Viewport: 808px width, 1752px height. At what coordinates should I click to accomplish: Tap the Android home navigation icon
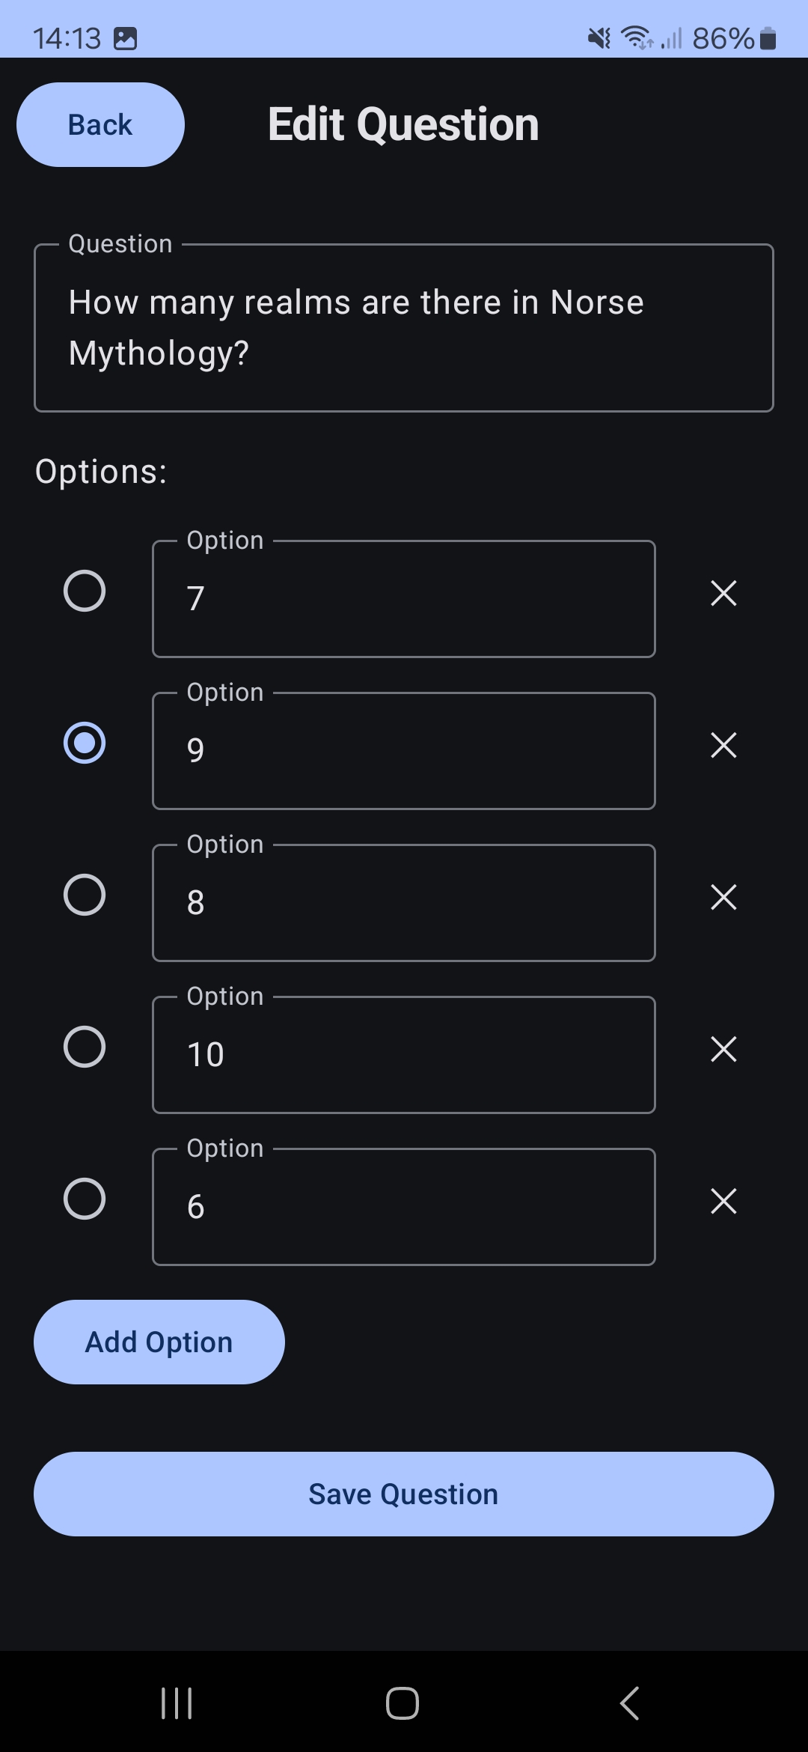click(403, 1703)
